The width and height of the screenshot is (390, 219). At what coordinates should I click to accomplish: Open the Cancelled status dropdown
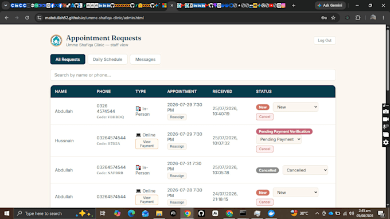(305, 170)
